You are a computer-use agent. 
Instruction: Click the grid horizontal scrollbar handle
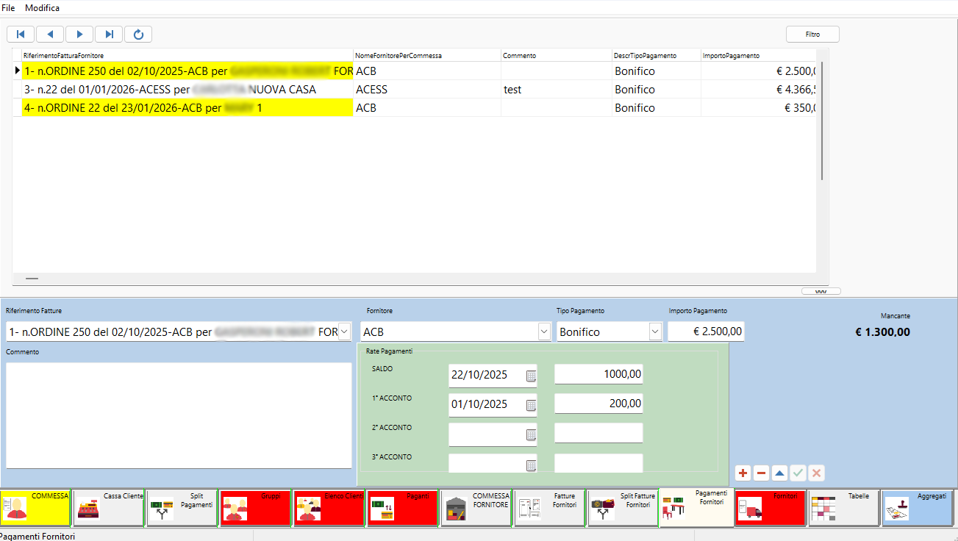point(32,279)
